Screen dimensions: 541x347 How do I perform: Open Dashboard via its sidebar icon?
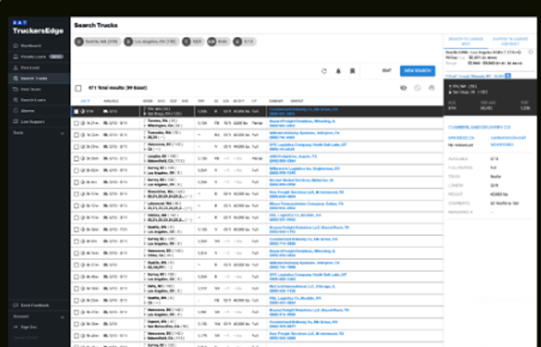15,45
